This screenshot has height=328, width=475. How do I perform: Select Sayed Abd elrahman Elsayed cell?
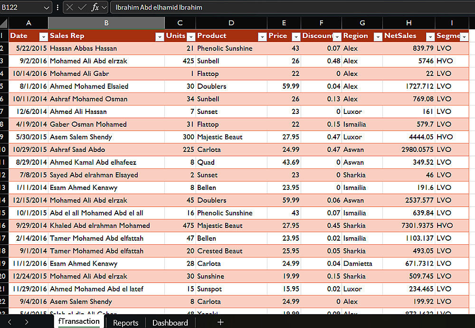click(106, 175)
